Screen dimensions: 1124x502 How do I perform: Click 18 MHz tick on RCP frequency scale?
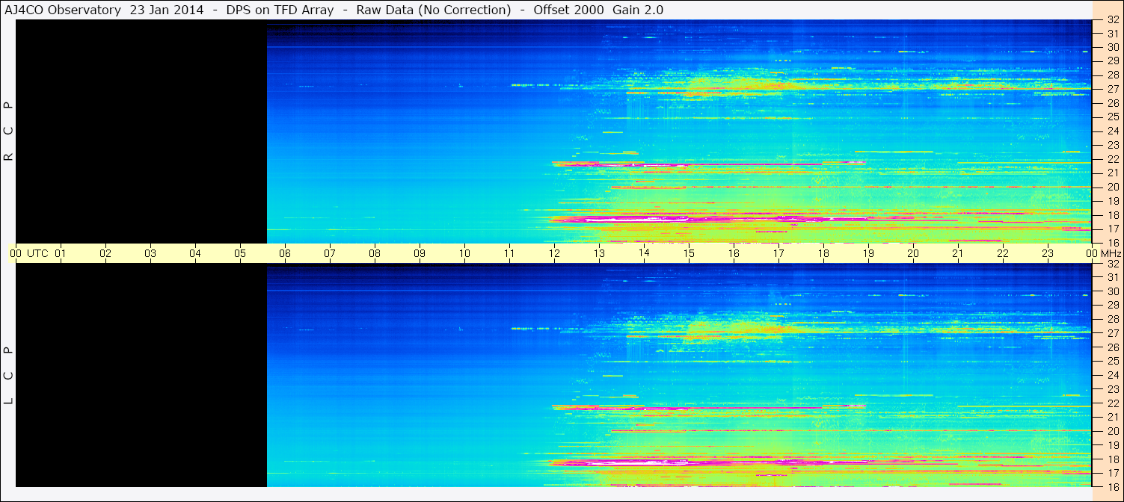tap(1113, 215)
